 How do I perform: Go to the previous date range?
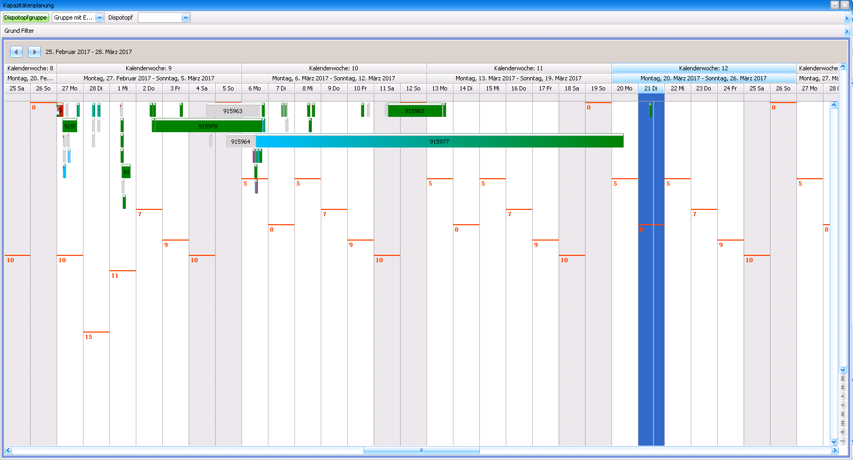[16, 52]
